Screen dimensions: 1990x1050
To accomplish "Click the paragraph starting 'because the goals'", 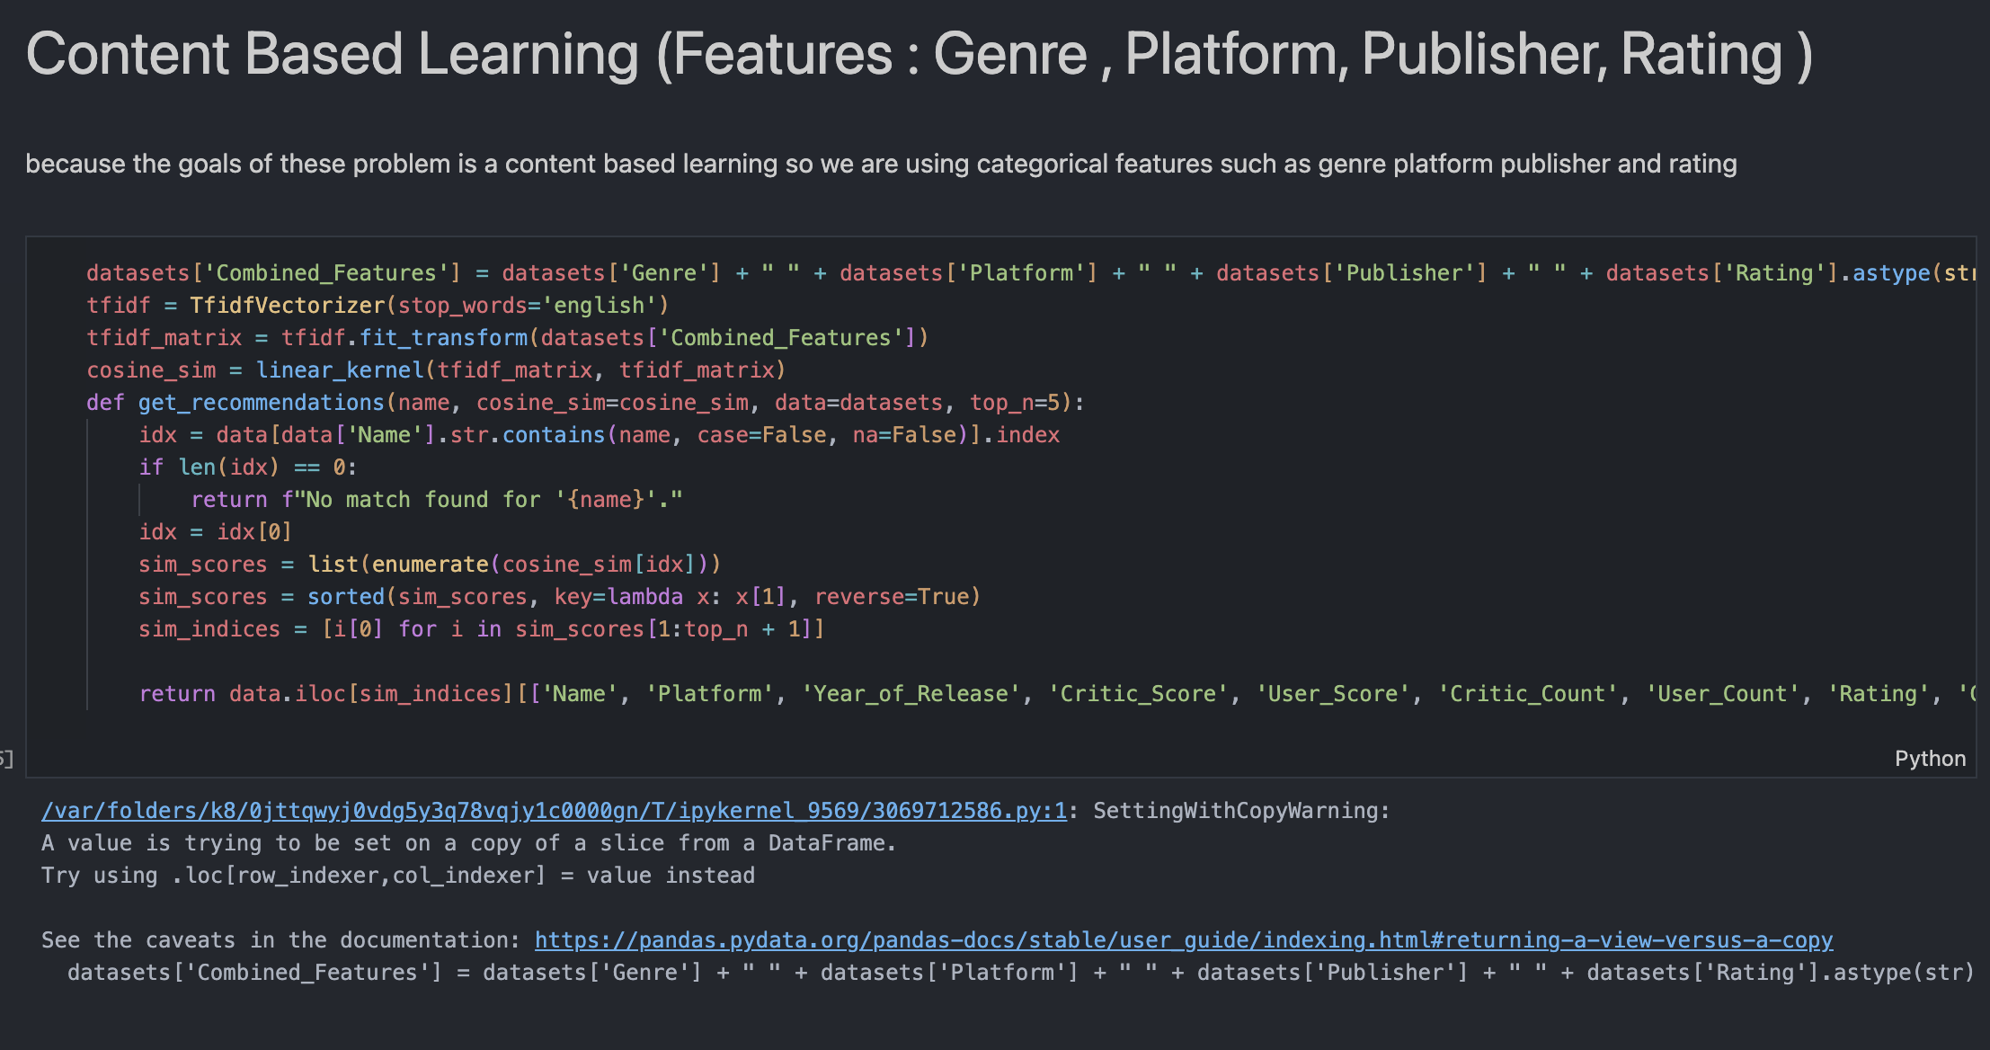I will (x=881, y=165).
